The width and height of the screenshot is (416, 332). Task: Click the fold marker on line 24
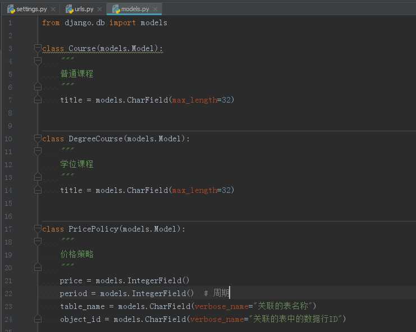pyautogui.click(x=38, y=319)
